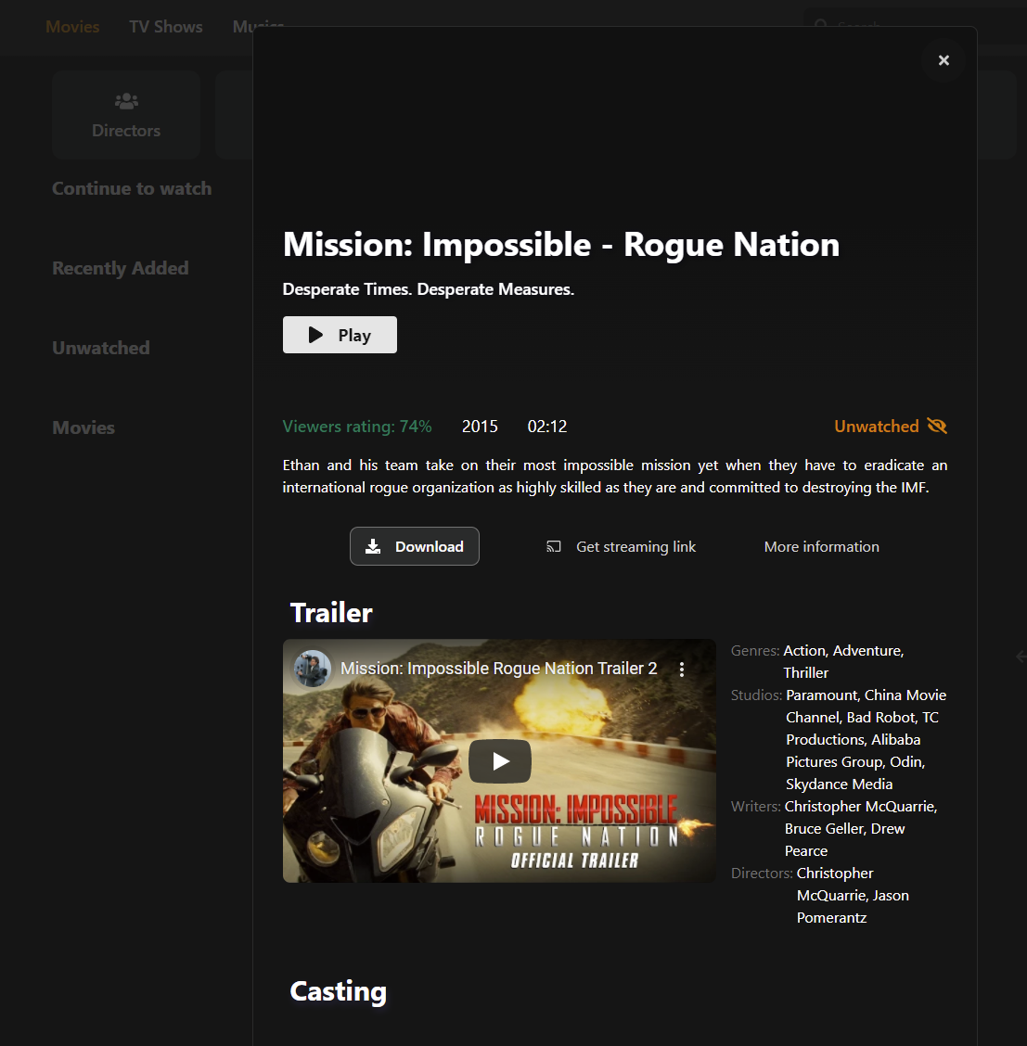Select Continue to watch section heading
This screenshot has width=1027, height=1046.
pyautogui.click(x=132, y=189)
